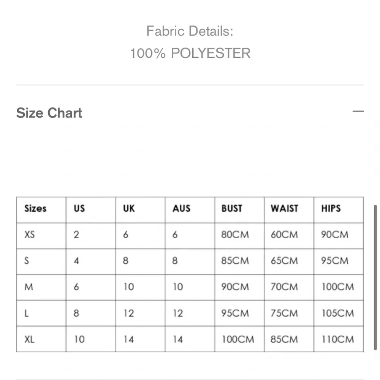Click the US column header

pos(79,209)
